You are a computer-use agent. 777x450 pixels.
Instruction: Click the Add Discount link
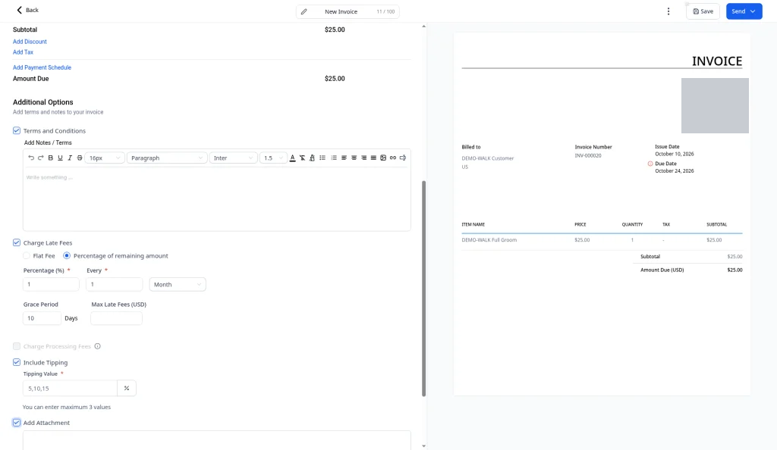pyautogui.click(x=30, y=42)
